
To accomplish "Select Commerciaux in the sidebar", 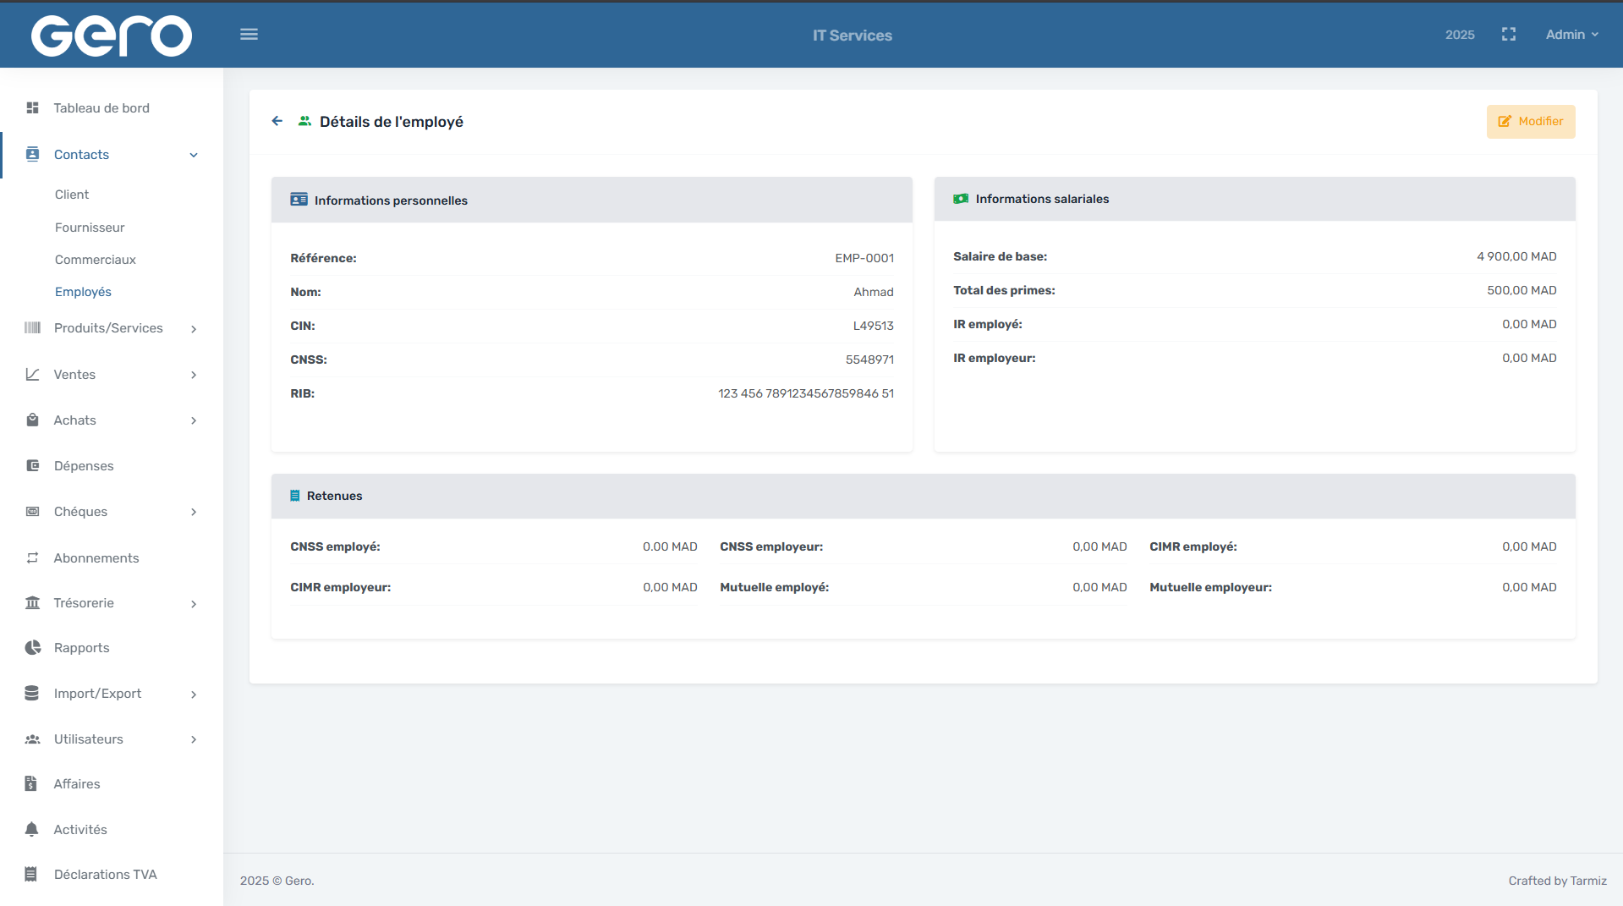I will click(x=95, y=260).
